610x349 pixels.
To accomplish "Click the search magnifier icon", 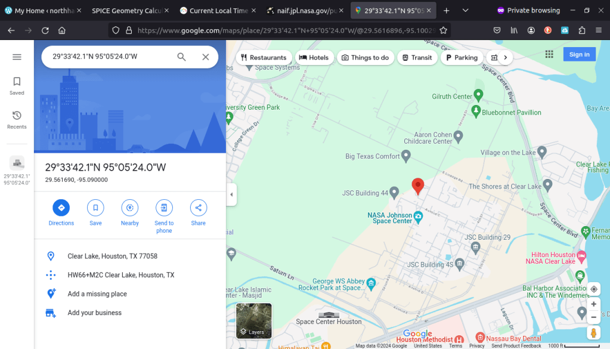I will [182, 57].
